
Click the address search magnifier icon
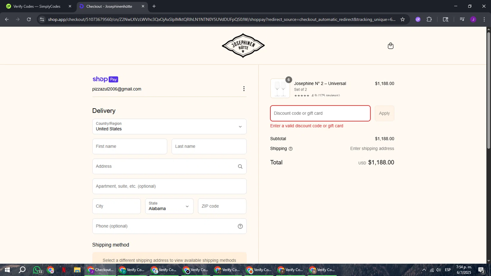(x=240, y=166)
